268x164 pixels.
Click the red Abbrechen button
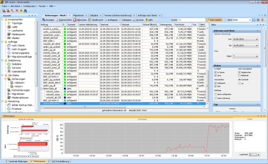point(80,20)
